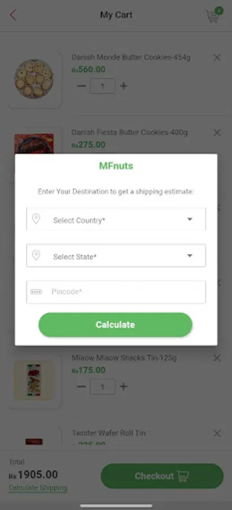This screenshot has width=232, height=510.
Task: Decrease quantity of Danish Monde Butter Cookies
Action: (81, 86)
